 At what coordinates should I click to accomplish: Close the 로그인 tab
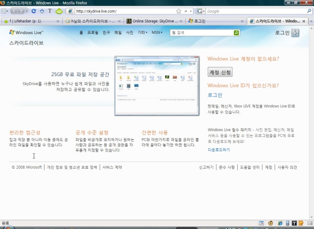pyautogui.click(x=242, y=21)
